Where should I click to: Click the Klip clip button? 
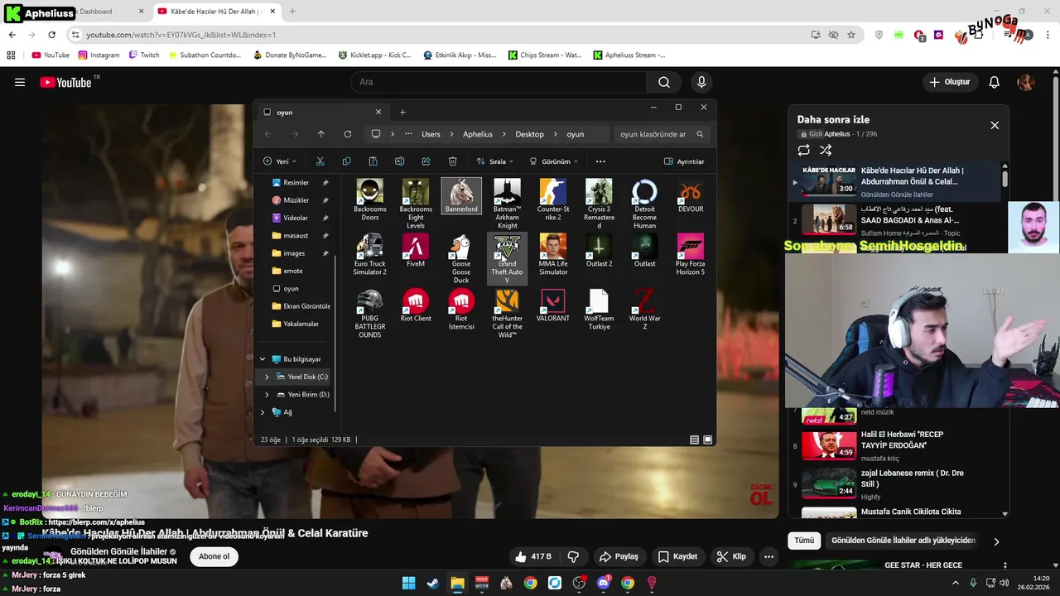(x=731, y=556)
